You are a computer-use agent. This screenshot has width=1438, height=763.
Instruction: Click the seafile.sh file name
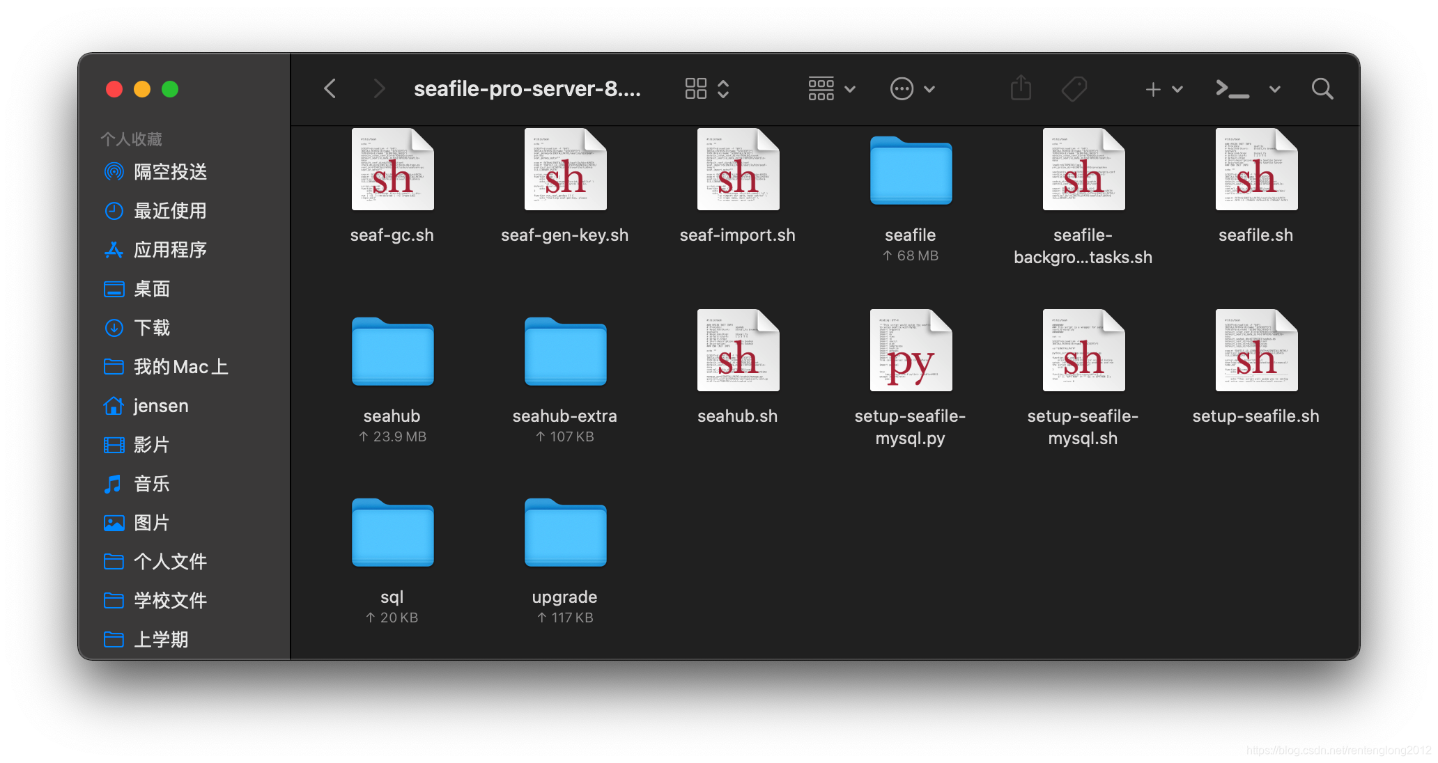(x=1256, y=235)
